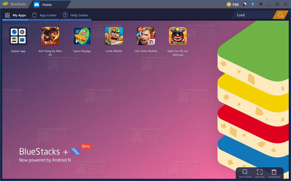Minimize the BlueStacks window

point(269,5)
